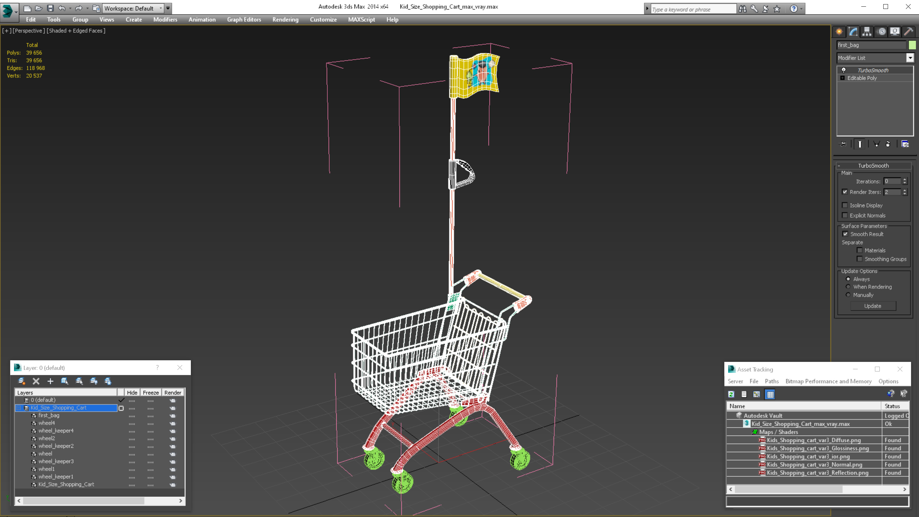The height and width of the screenshot is (517, 919).
Task: Click the Update button in TurboSmooth
Action: [873, 305]
